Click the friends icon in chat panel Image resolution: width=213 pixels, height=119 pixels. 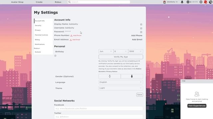[x=197, y=94]
